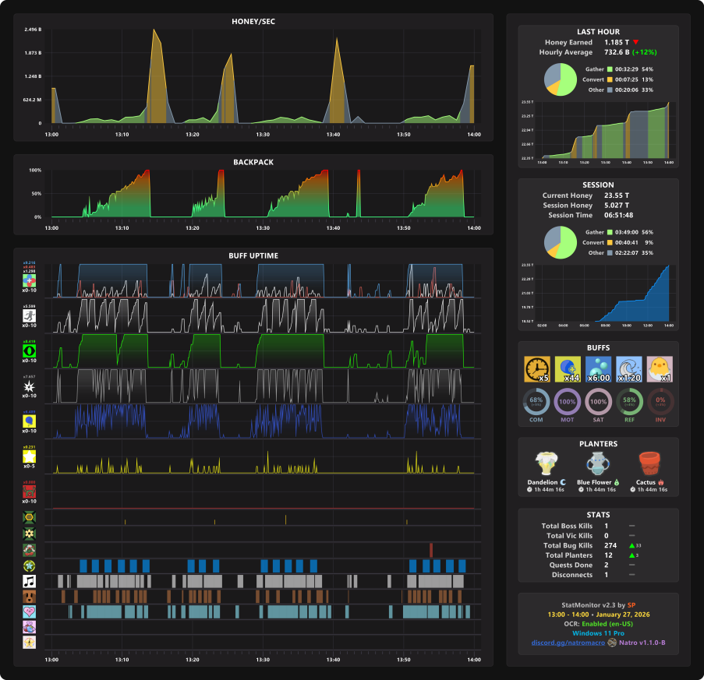
Task: Click the yellow star buff row icon
Action: pos(29,456)
